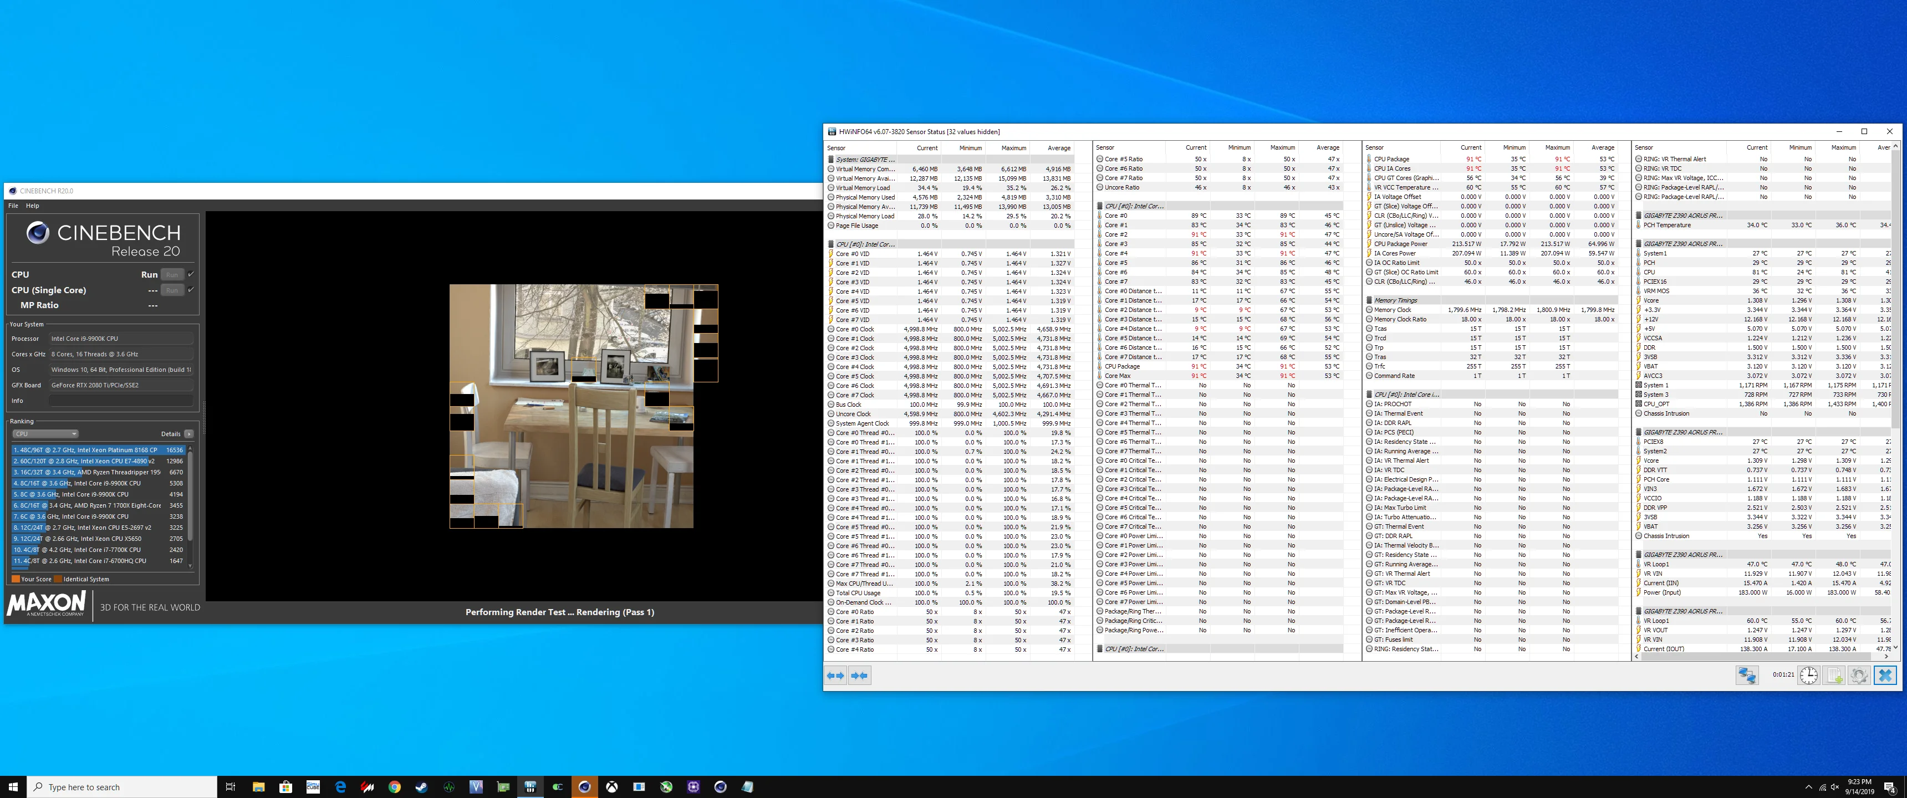The height and width of the screenshot is (798, 1907).
Task: Click the 'Type here to search' box
Action: [122, 787]
